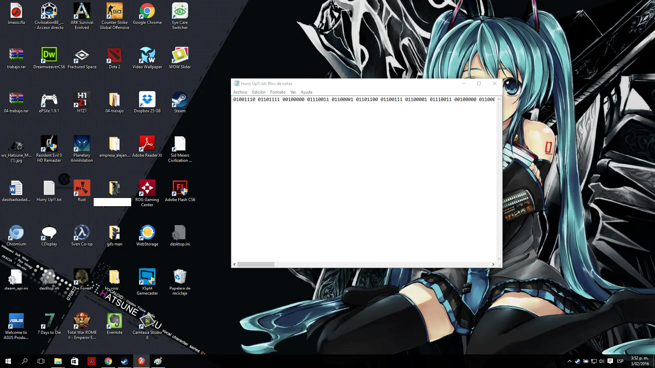The image size is (655, 368).
Task: Select the Fractured Space icon
Action: pyautogui.click(x=82, y=58)
